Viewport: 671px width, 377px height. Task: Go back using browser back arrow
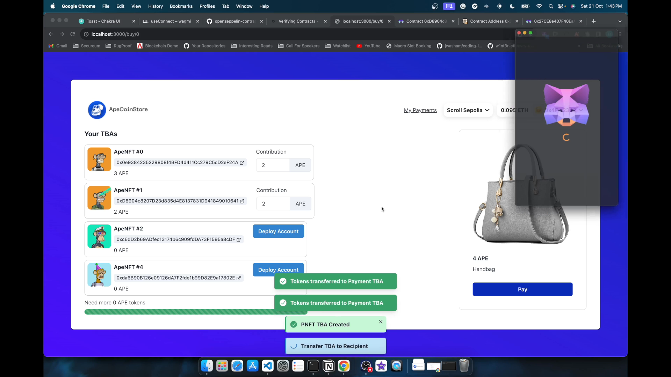tap(51, 34)
